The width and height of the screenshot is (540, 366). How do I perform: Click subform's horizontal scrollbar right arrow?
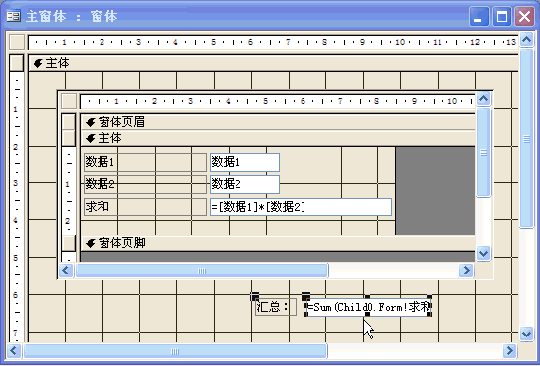point(467,271)
